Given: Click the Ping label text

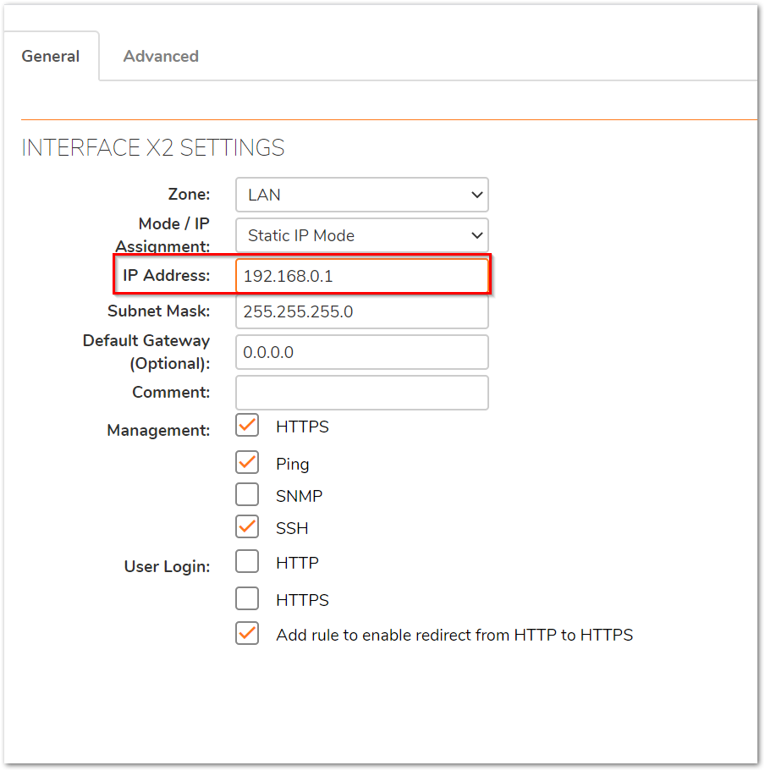Looking at the screenshot, I should coord(293,464).
